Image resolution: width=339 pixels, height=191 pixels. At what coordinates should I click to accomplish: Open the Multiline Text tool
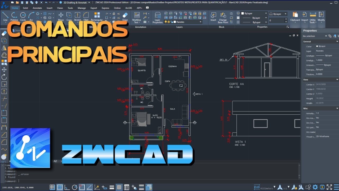point(137,18)
